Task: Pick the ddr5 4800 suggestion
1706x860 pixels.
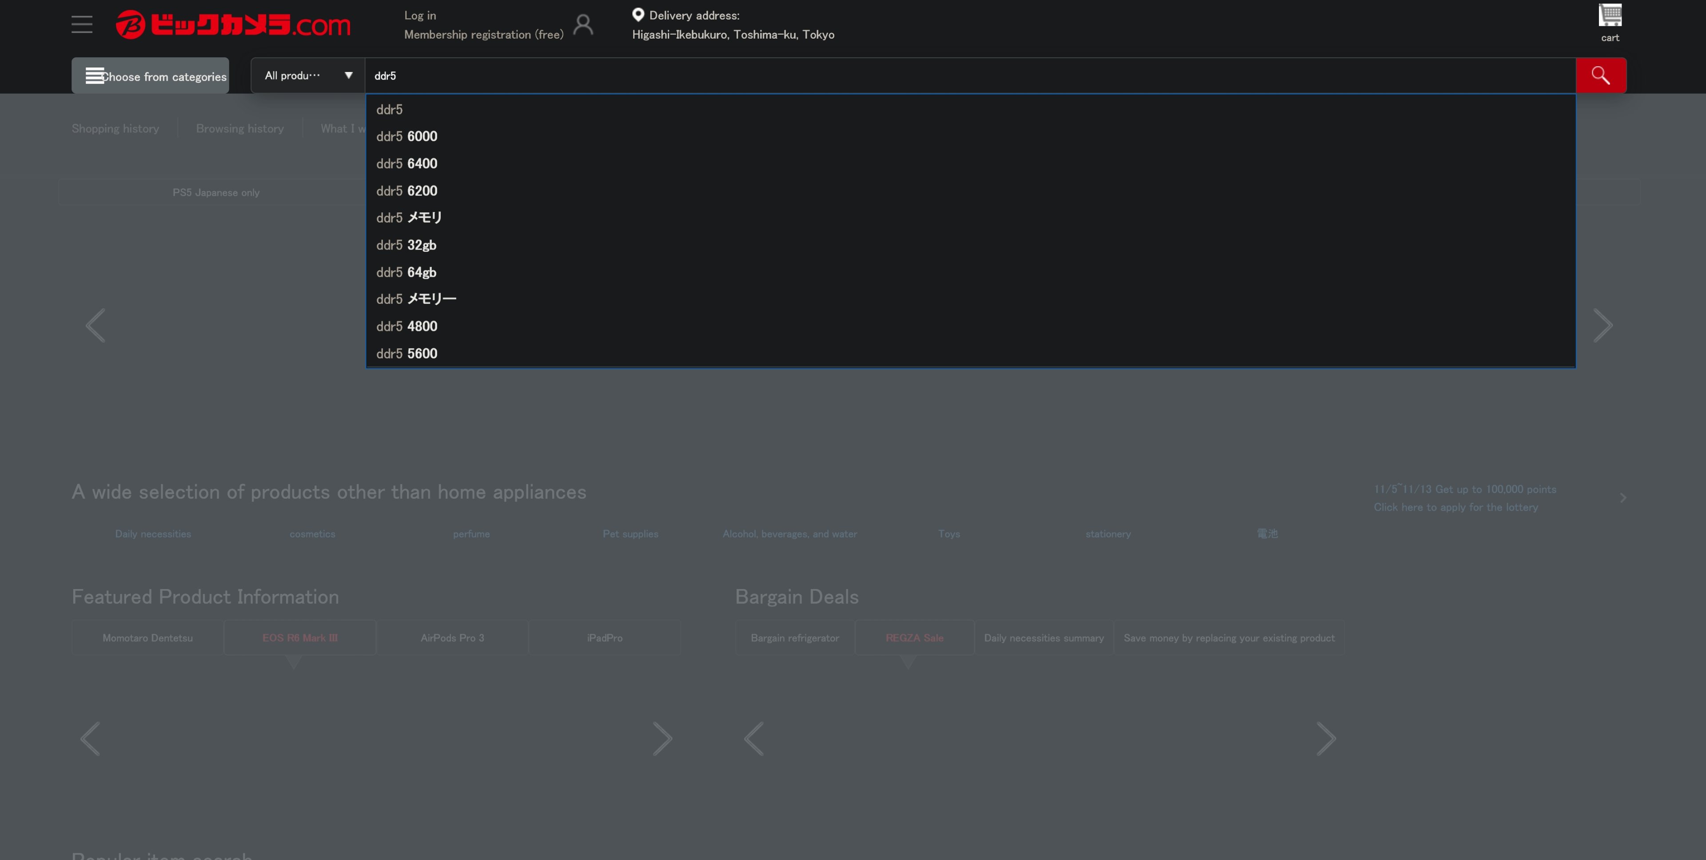Action: (407, 326)
